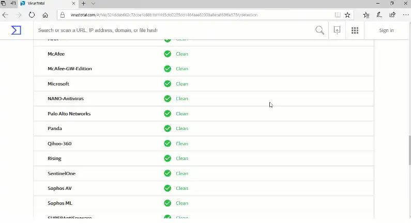The height and width of the screenshot is (224, 411).
Task: Show tab previews chevron
Action: pos(93,4)
